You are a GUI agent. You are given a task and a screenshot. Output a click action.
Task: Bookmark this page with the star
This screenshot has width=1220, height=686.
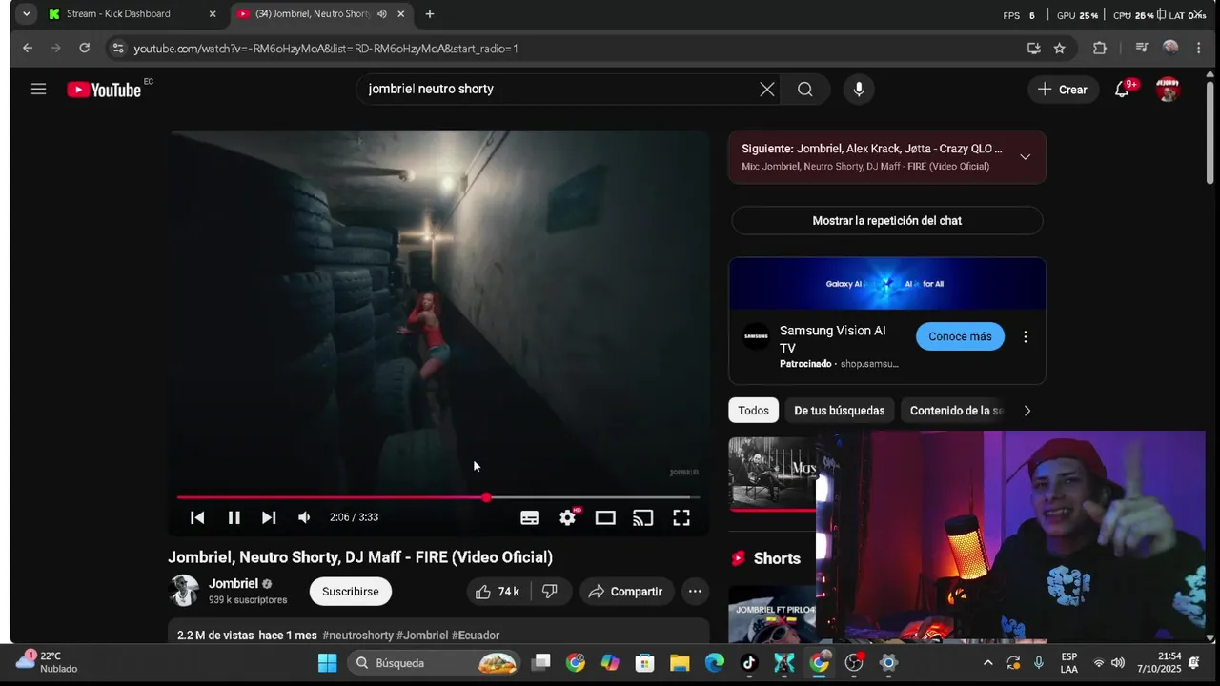pos(1060,48)
